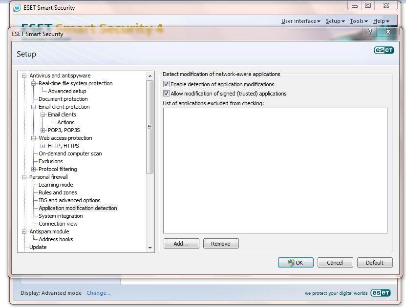Screen dimensions: 406x307
Task: Select Protocol filtering label
Action: click(x=58, y=169)
